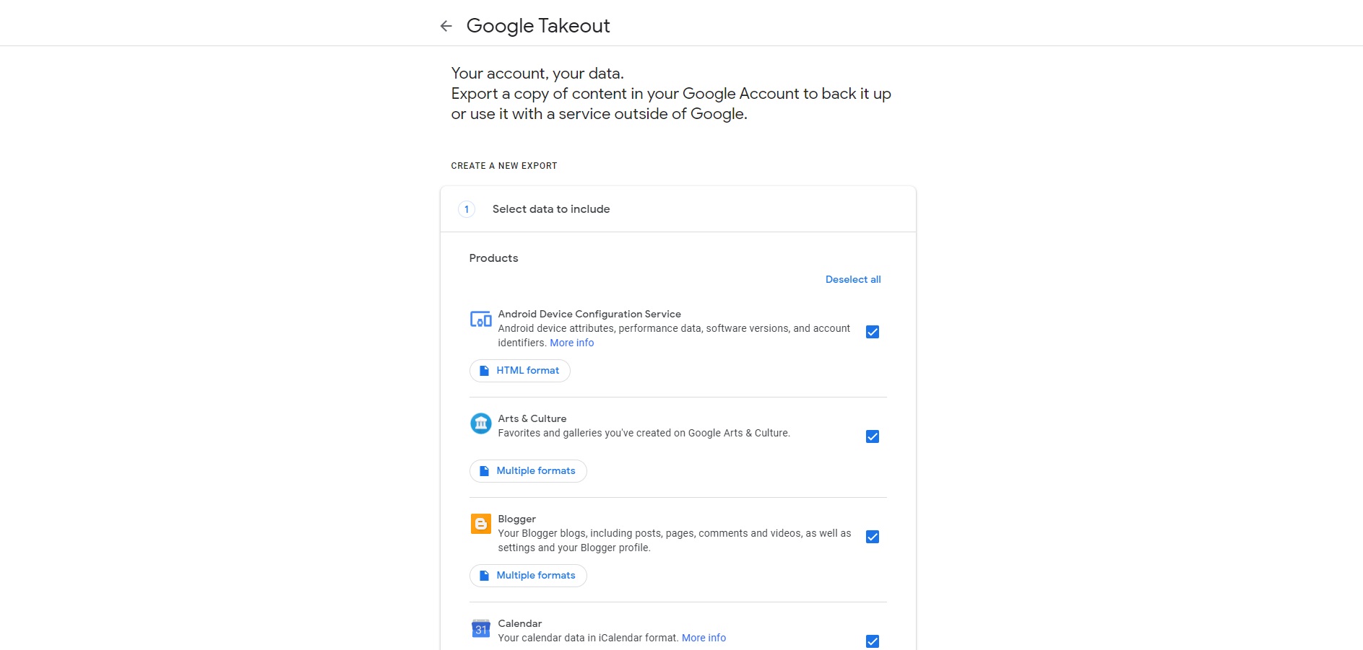The height and width of the screenshot is (650, 1363).
Task: Click the Arts & Culture product title
Action: pyautogui.click(x=532, y=419)
